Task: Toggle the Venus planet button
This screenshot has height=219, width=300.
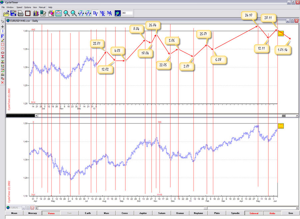Action: (x=51, y=213)
